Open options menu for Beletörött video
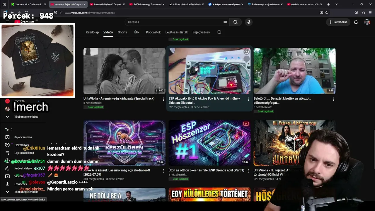Screen dimensions: 375x211 coord(333,99)
